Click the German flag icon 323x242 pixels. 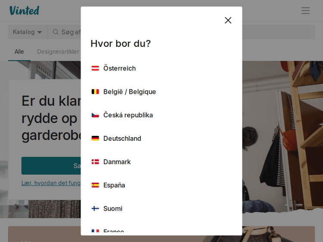click(x=95, y=138)
